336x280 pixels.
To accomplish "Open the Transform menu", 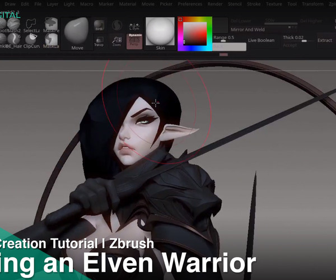I will (312, 4).
